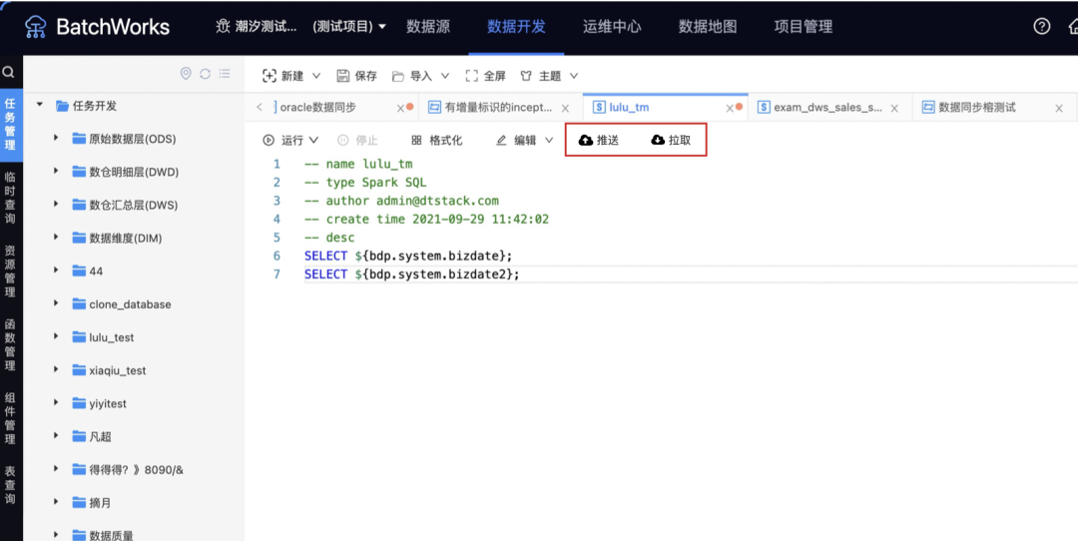The width and height of the screenshot is (1078, 541).
Task: Go to 运维中心 in top navigation
Action: point(612,27)
